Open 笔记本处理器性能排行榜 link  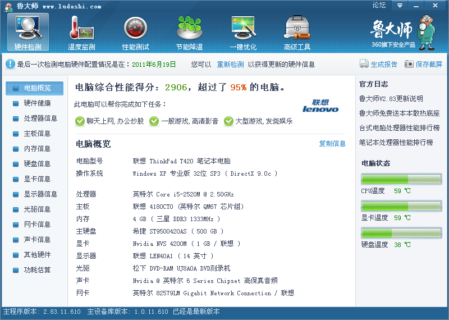point(396,143)
